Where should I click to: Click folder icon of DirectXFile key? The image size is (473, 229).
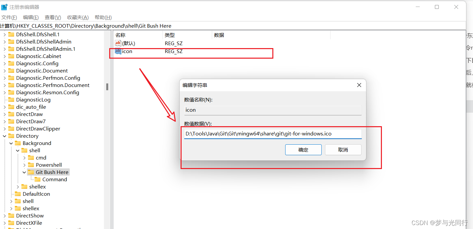tap(11, 223)
